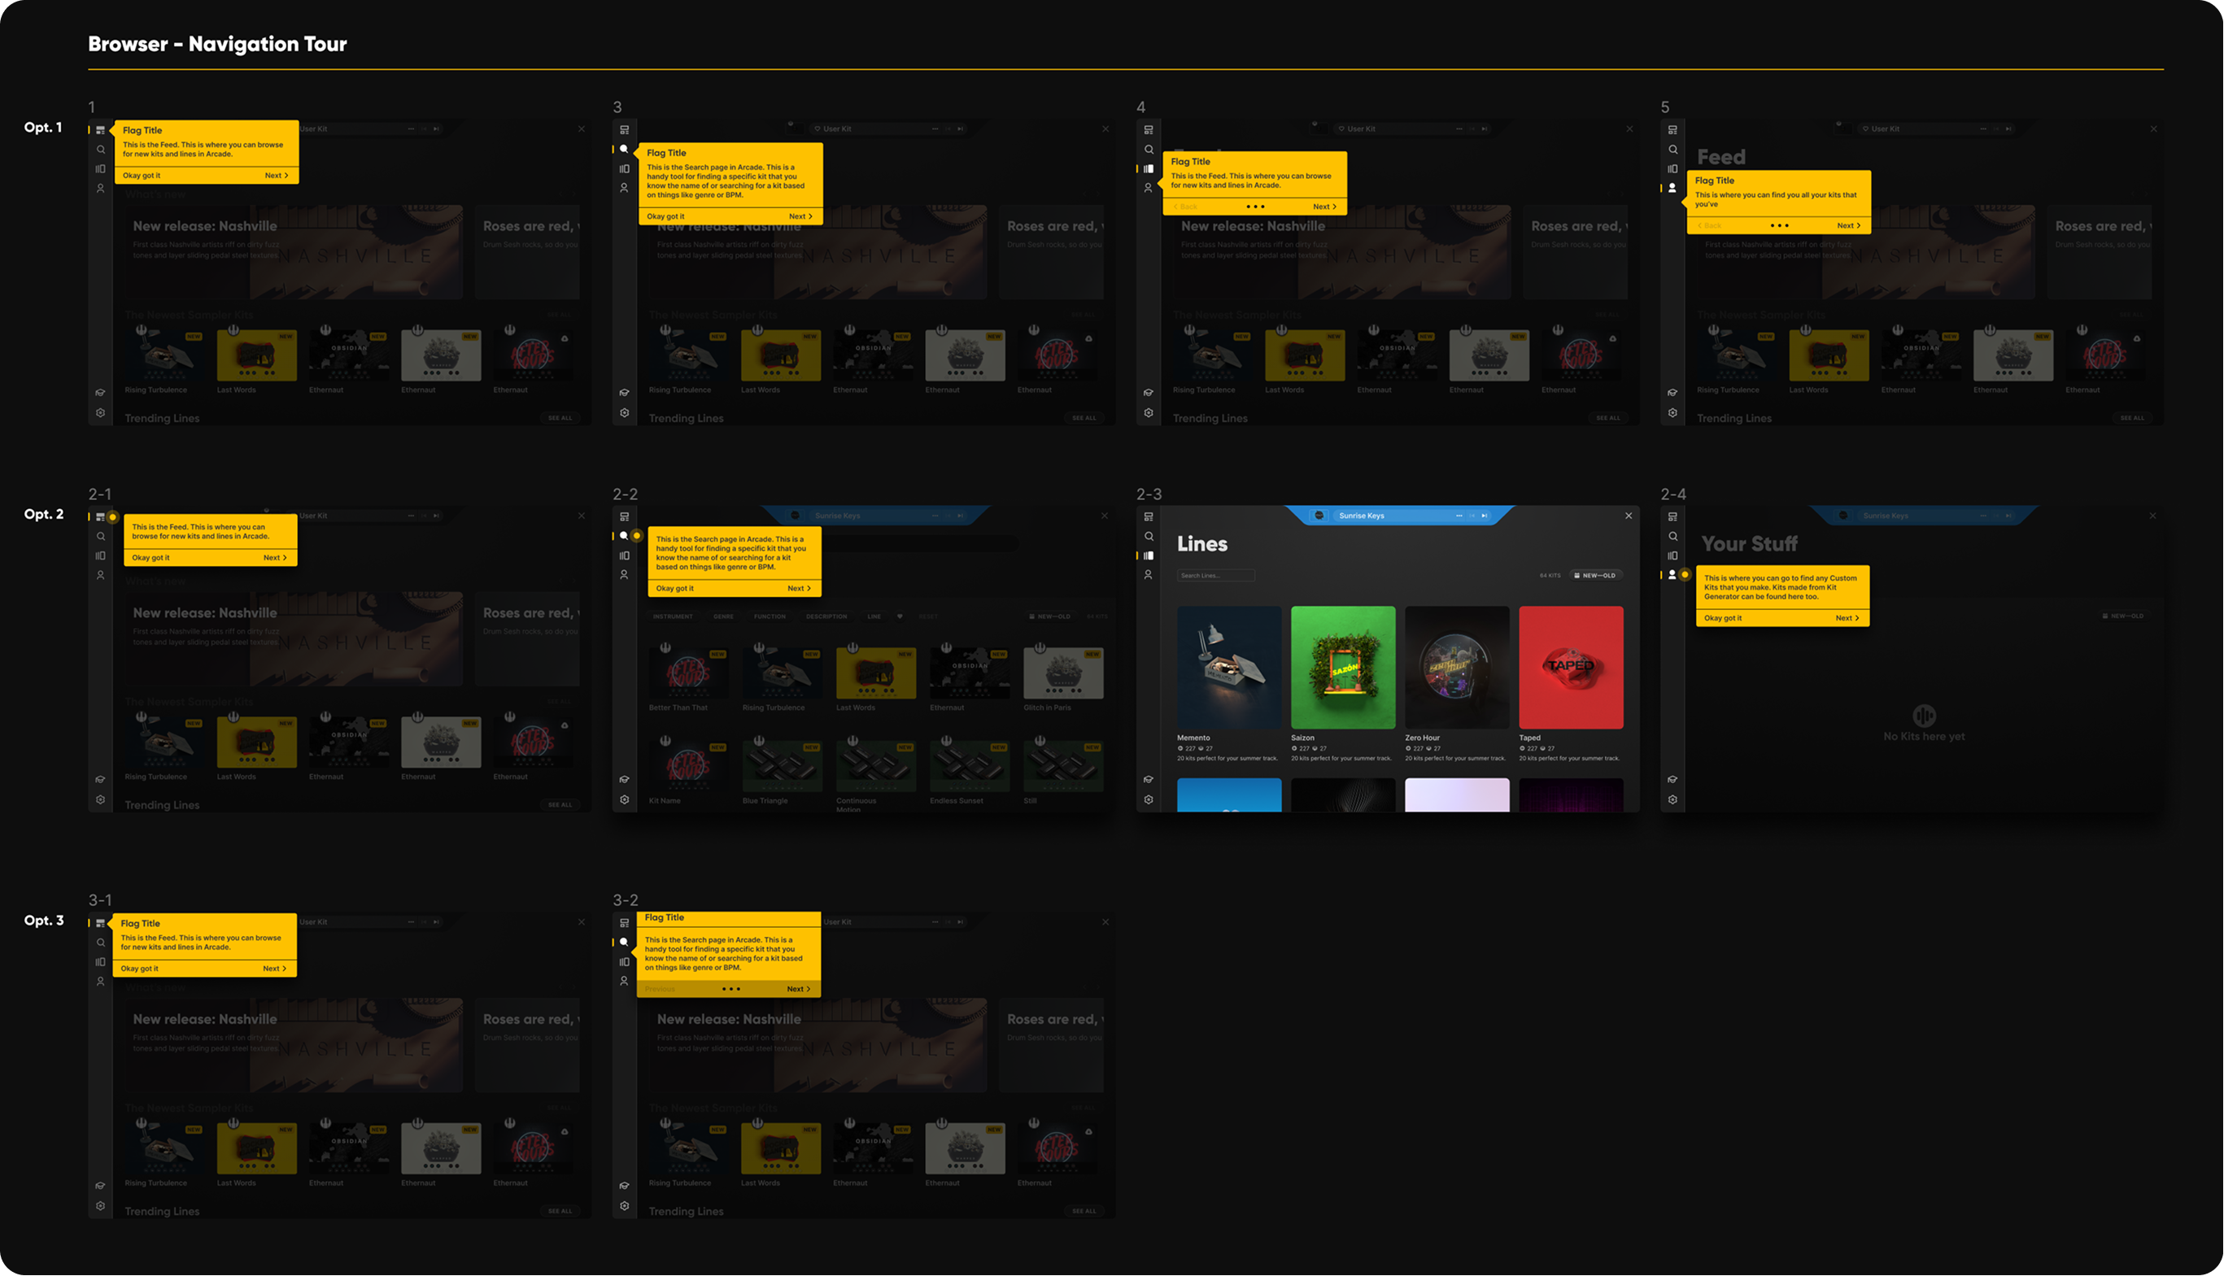Click the Search magnifier icon in the Lines screen sidebar
The width and height of the screenshot is (2224, 1276).
click(x=1149, y=536)
